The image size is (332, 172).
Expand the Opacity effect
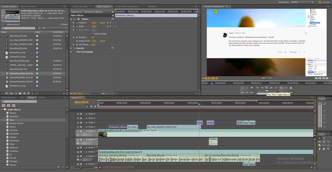point(71,48)
